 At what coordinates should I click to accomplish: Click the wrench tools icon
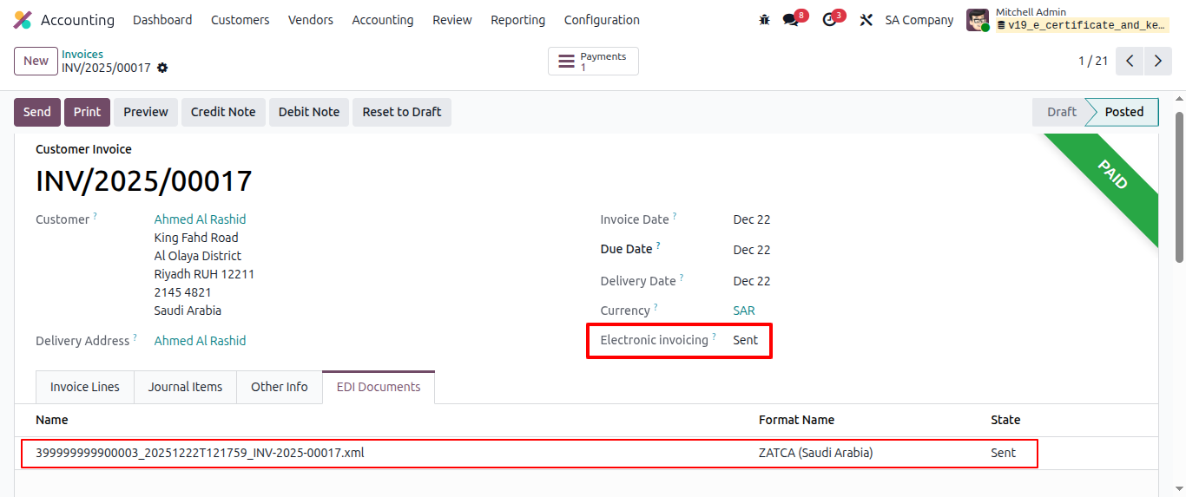(866, 20)
